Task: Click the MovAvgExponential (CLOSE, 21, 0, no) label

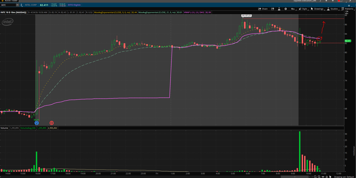Action: tap(157, 12)
